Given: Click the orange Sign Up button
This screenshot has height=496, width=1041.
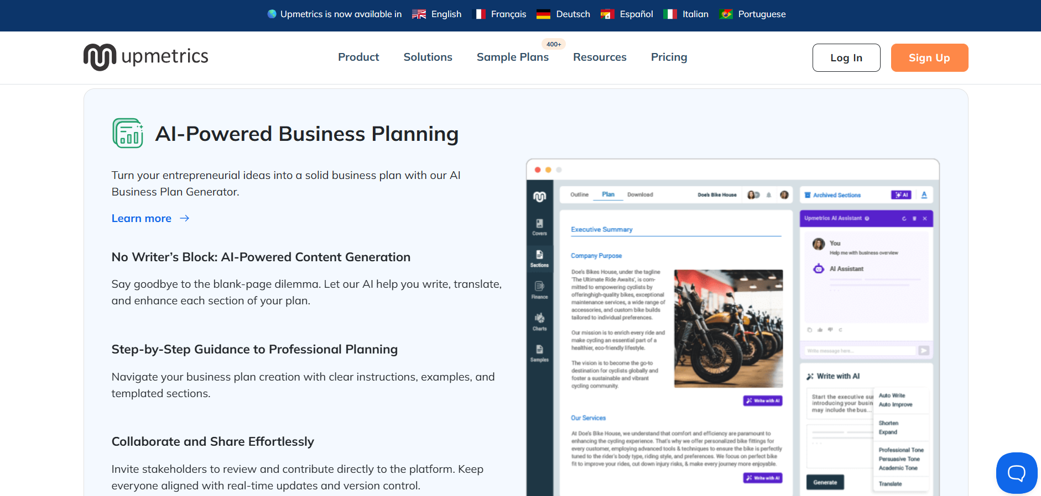Looking at the screenshot, I should pyautogui.click(x=929, y=57).
